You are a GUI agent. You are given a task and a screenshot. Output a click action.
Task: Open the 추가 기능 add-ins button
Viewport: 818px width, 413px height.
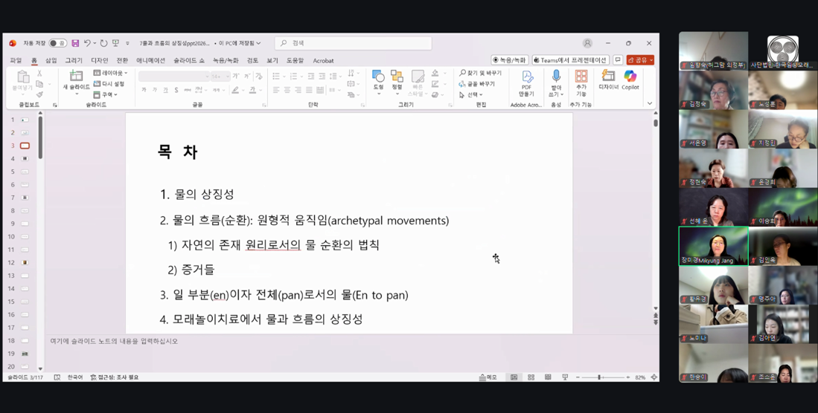coord(581,83)
